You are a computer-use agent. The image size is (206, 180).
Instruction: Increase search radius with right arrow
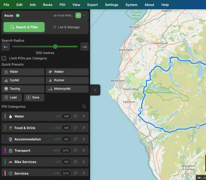[84, 47]
